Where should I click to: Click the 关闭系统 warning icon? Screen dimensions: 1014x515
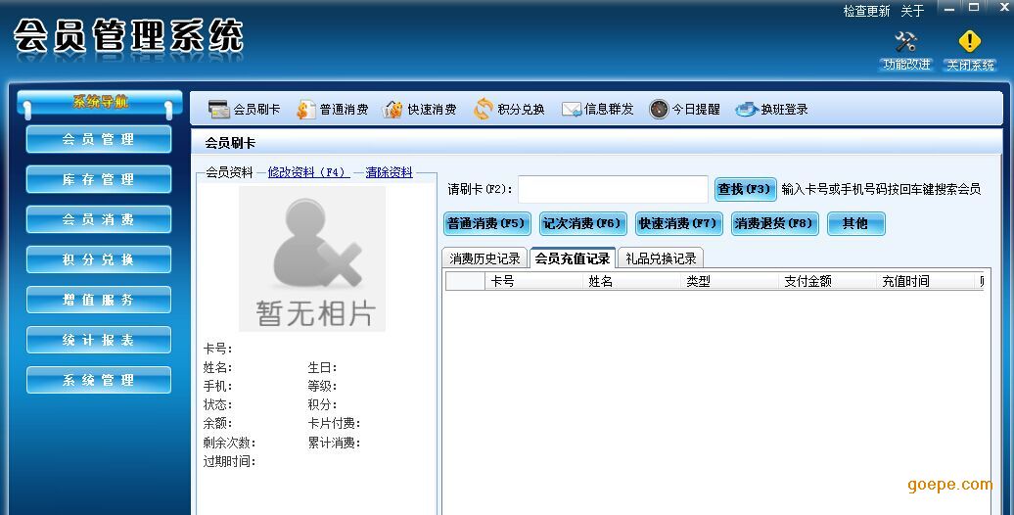(969, 41)
